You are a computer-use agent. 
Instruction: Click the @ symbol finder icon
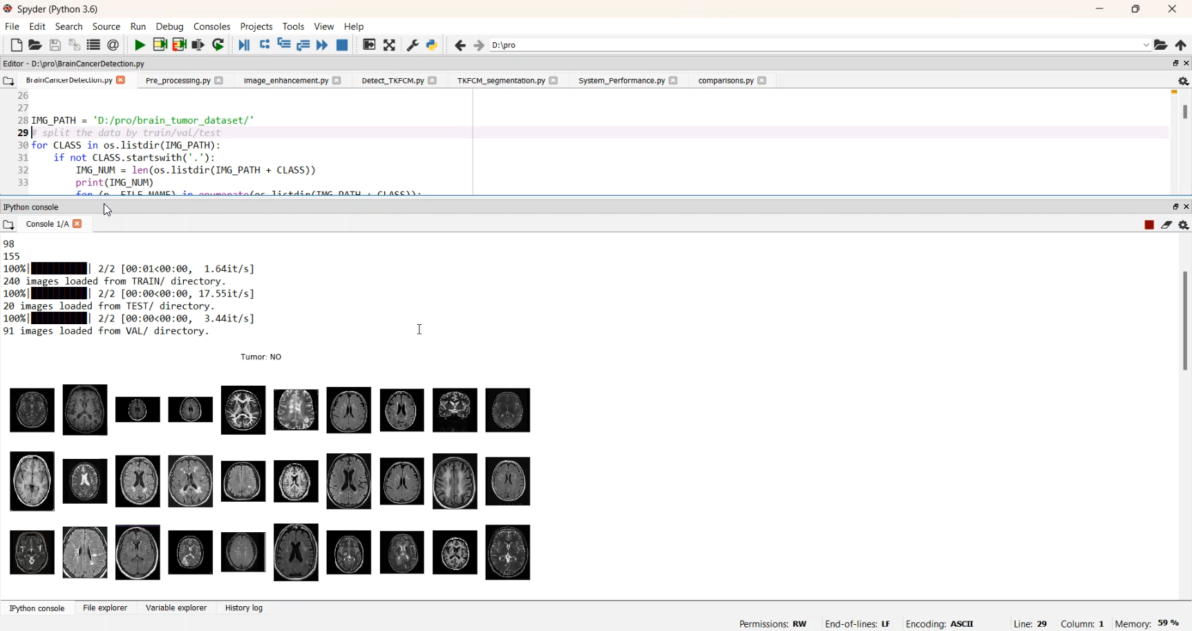tap(113, 46)
